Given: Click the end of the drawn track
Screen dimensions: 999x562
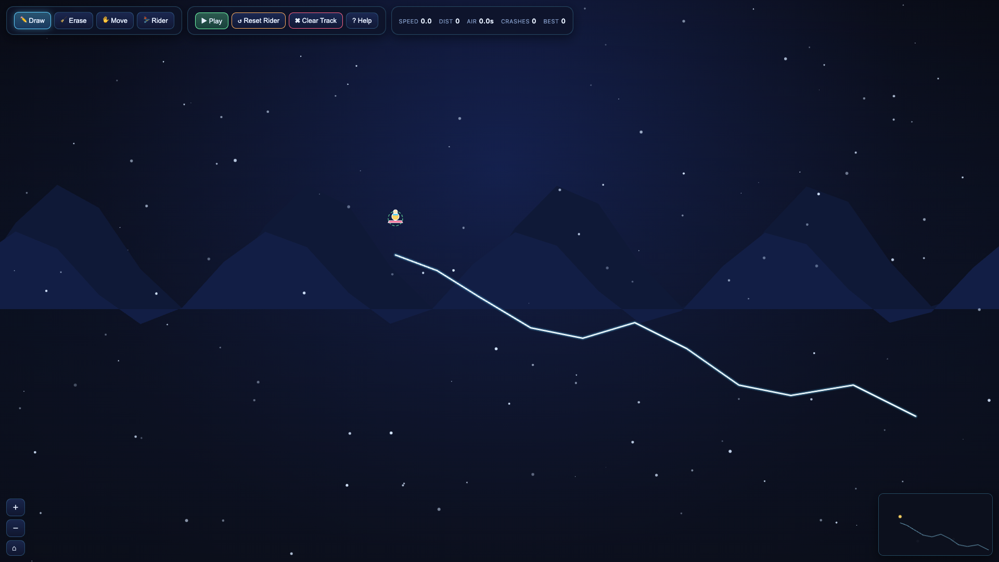Looking at the screenshot, I should pos(916,416).
